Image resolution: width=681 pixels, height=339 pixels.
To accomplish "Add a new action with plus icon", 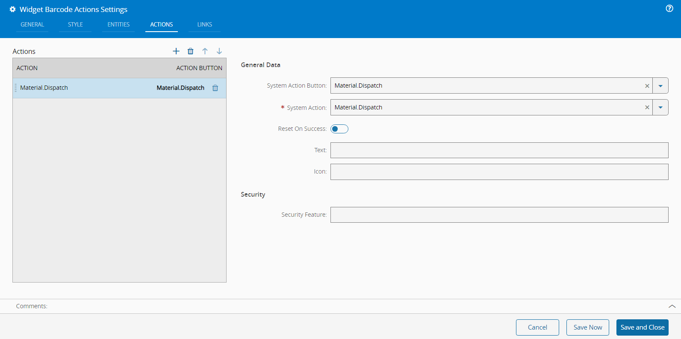I will [x=176, y=51].
